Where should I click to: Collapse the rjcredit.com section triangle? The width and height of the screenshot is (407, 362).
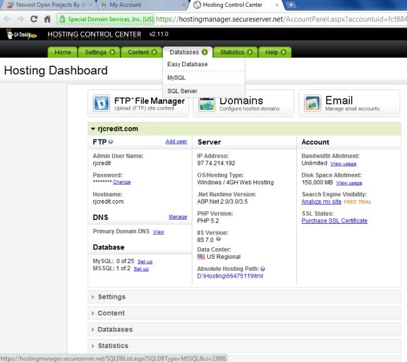coord(93,129)
